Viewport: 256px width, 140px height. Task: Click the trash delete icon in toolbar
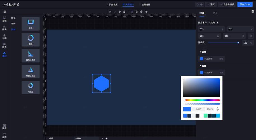click(137, 11)
